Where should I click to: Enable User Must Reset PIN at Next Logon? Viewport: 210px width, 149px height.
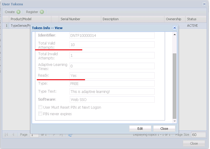[x=41, y=107]
